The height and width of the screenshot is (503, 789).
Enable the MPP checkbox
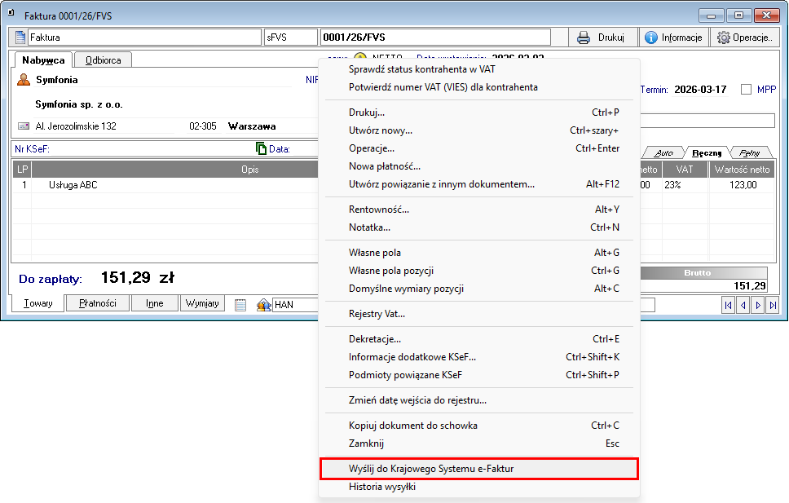(746, 90)
